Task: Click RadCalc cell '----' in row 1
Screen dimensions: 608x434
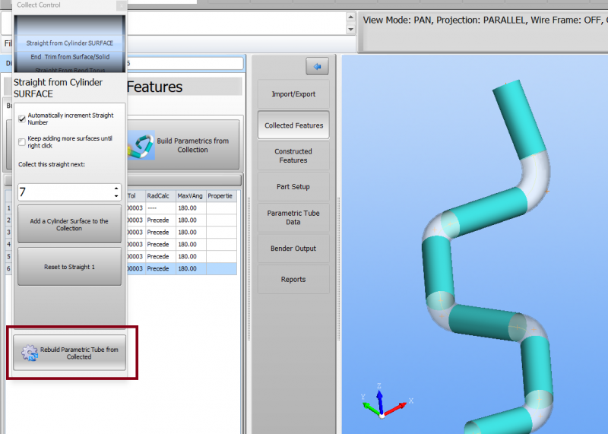Action: (160, 208)
